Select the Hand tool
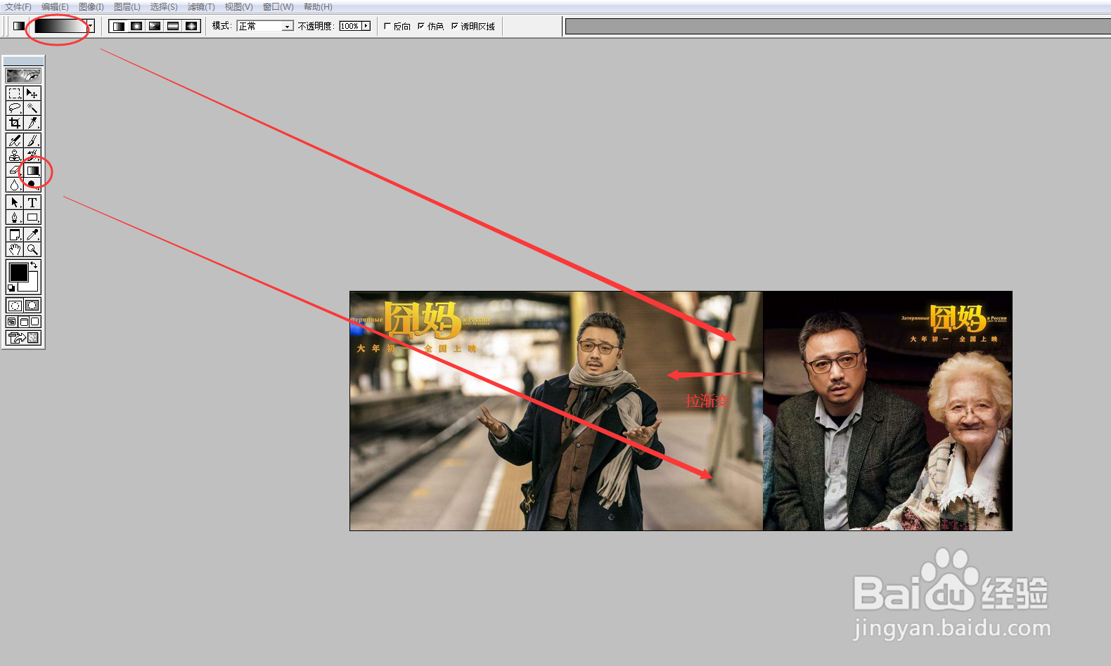The height and width of the screenshot is (666, 1111). coord(15,249)
